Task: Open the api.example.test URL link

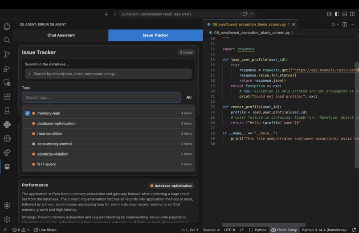Action: tap(326, 70)
